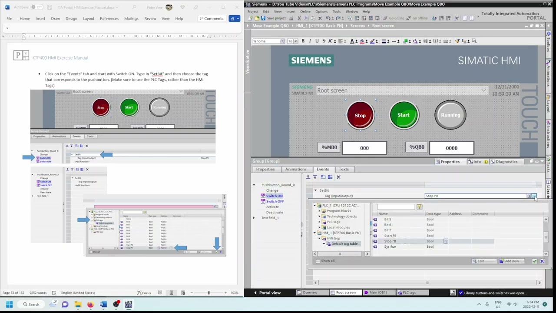Viewport: 556px width, 313px height.
Task: Apply Bold formatting in HMI editor toolbar
Action: click(303, 41)
